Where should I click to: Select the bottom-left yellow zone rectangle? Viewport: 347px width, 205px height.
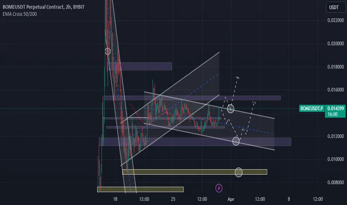coord(140,189)
